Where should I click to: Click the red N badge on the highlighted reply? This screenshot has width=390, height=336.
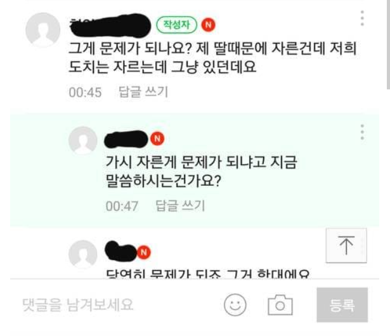point(157,139)
